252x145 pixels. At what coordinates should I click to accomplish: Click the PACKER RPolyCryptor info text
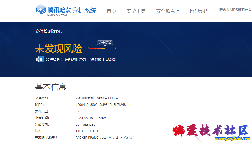(x=105, y=138)
